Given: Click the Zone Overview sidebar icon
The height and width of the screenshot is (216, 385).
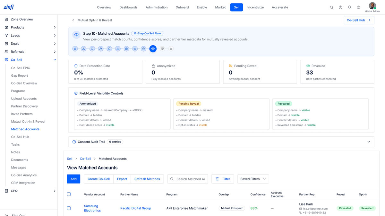Looking at the screenshot, I should click(6, 19).
